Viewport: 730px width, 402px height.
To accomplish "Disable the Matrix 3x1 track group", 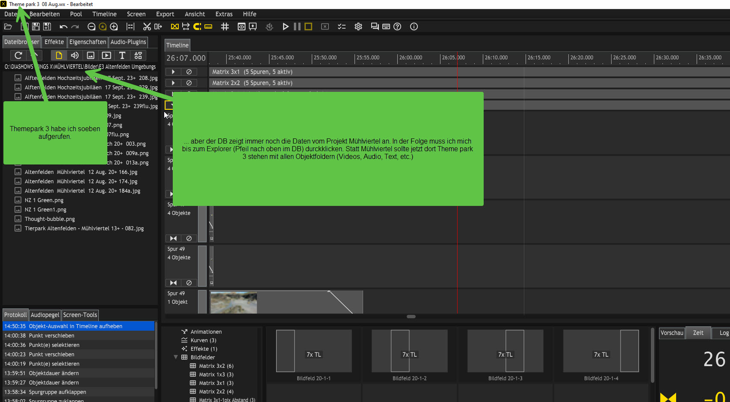I will tap(189, 72).
